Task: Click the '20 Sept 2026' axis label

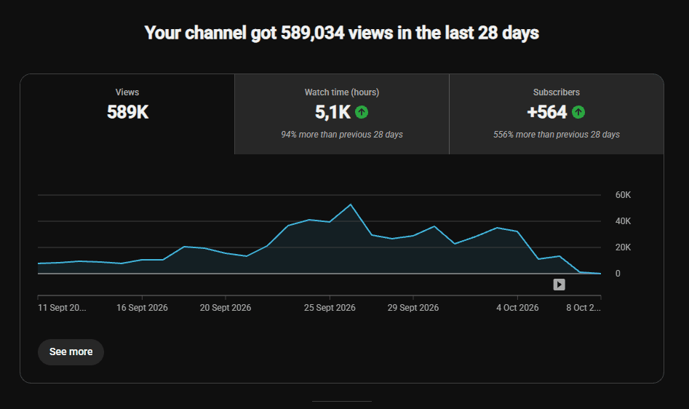Action: 226,308
